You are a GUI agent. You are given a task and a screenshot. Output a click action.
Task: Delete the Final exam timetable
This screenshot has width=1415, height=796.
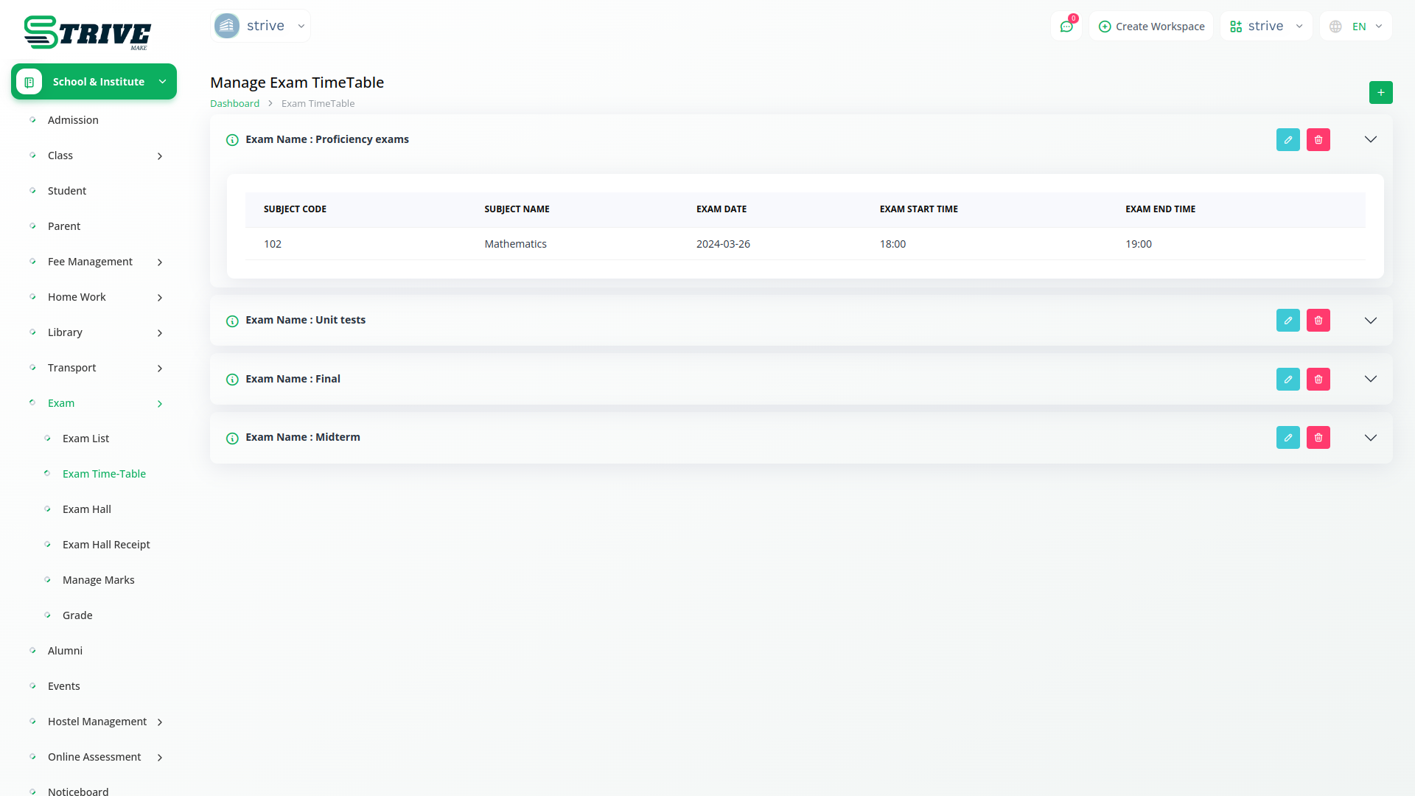click(x=1318, y=379)
